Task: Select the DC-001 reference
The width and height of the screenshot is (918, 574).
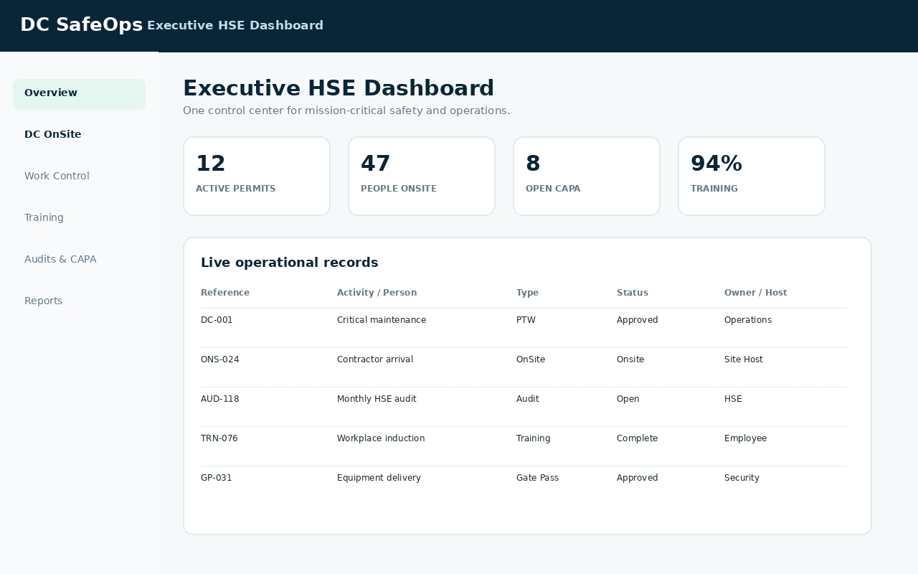Action: (217, 320)
